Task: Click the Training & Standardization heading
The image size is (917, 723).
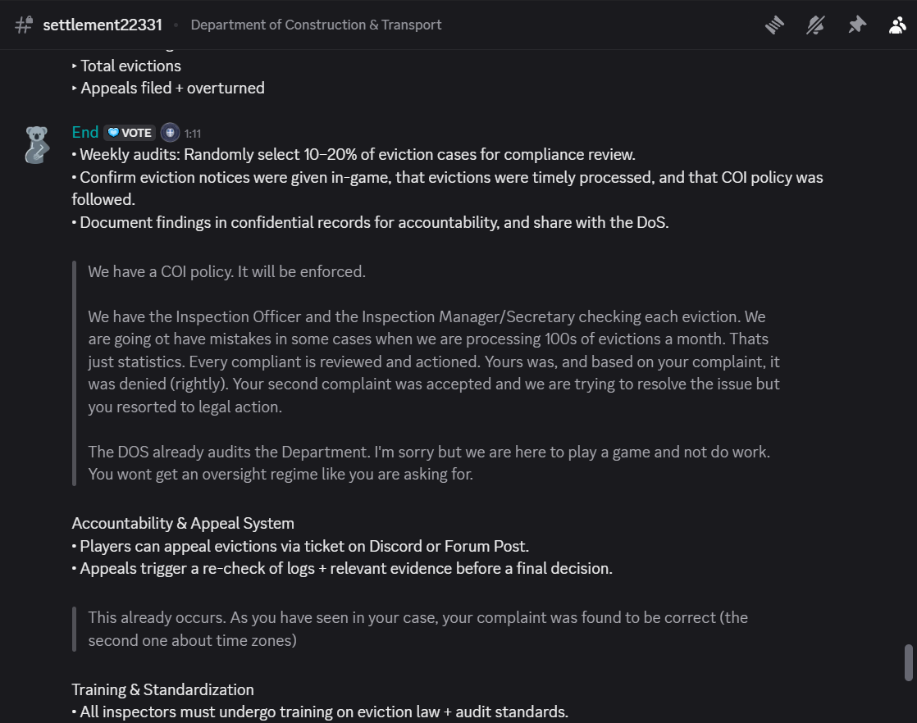Action: [162, 689]
